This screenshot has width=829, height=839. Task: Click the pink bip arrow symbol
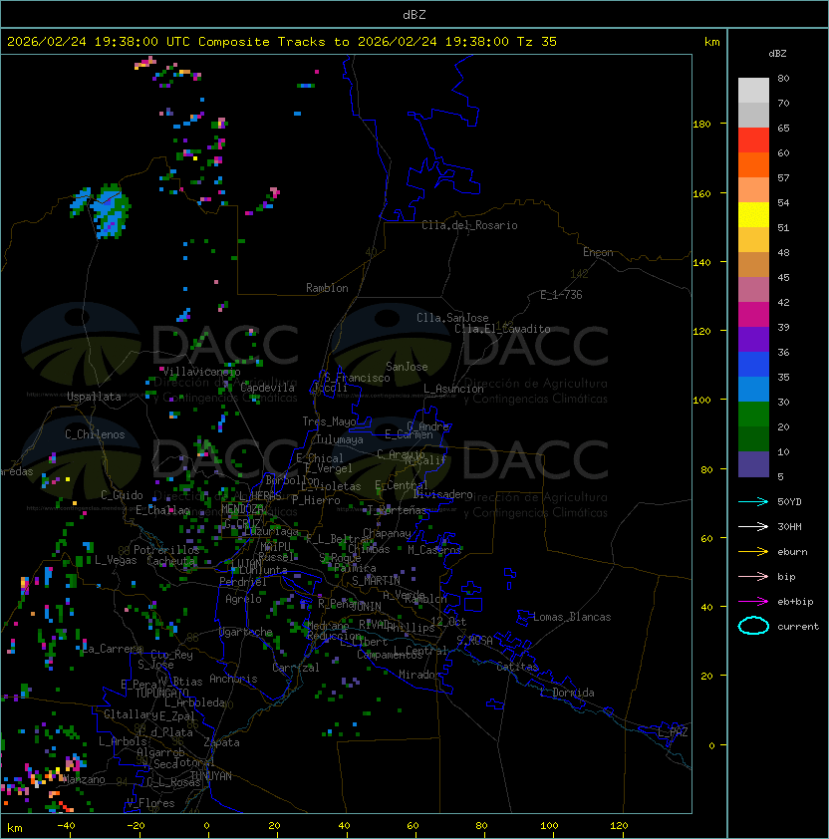tap(753, 577)
